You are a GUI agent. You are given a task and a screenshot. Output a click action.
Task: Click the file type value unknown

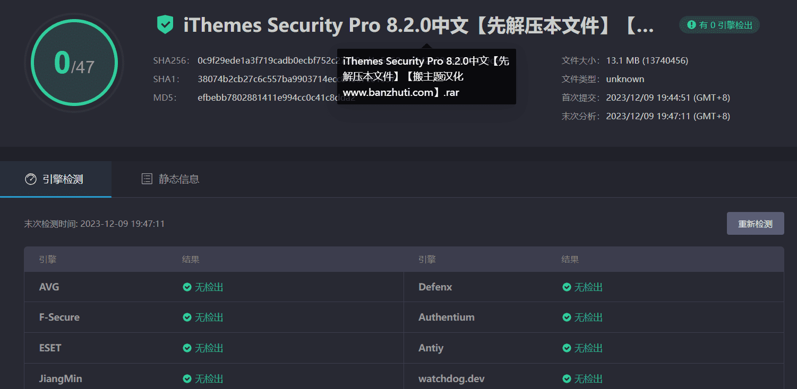(625, 79)
